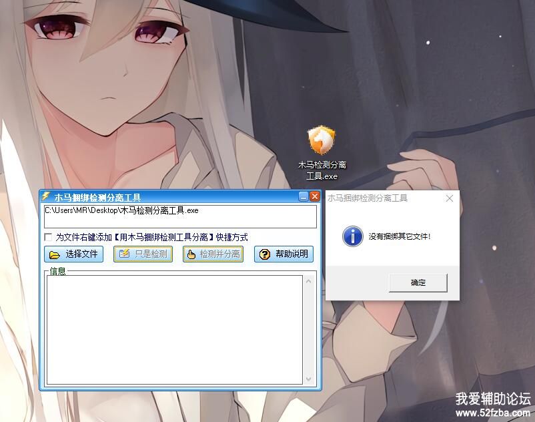Click the 选择文件 button

73,254
